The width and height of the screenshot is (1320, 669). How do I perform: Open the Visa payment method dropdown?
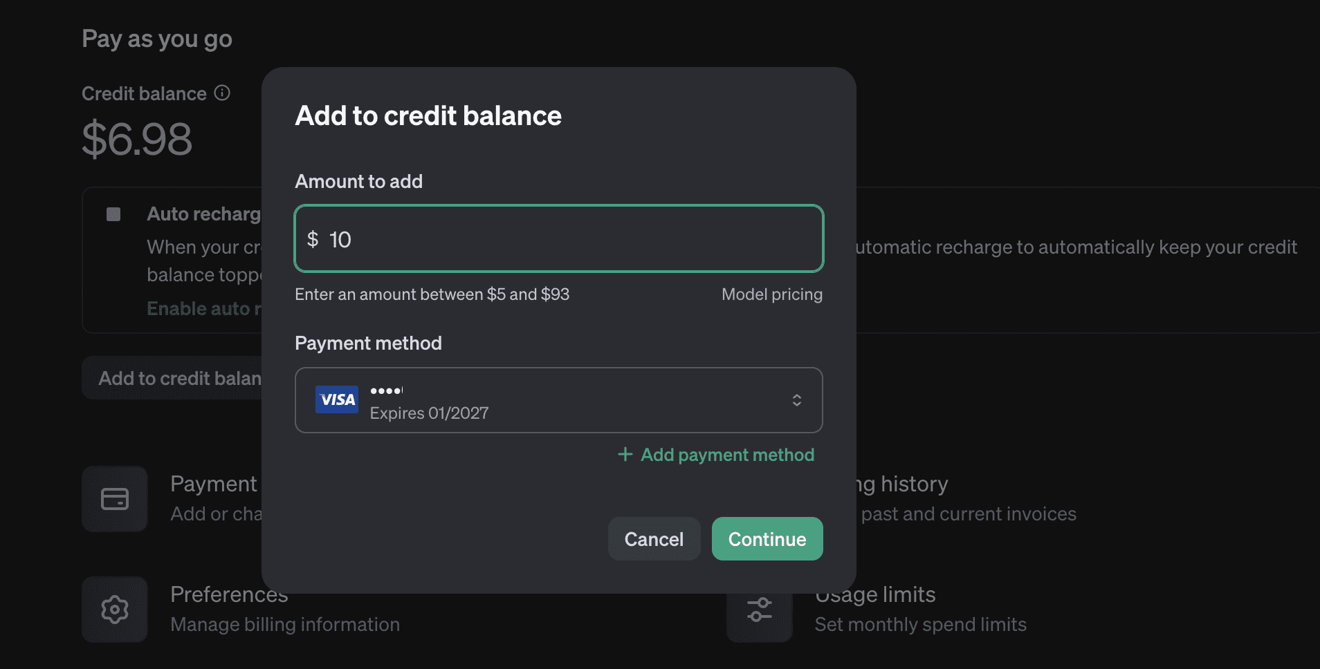[x=558, y=400]
